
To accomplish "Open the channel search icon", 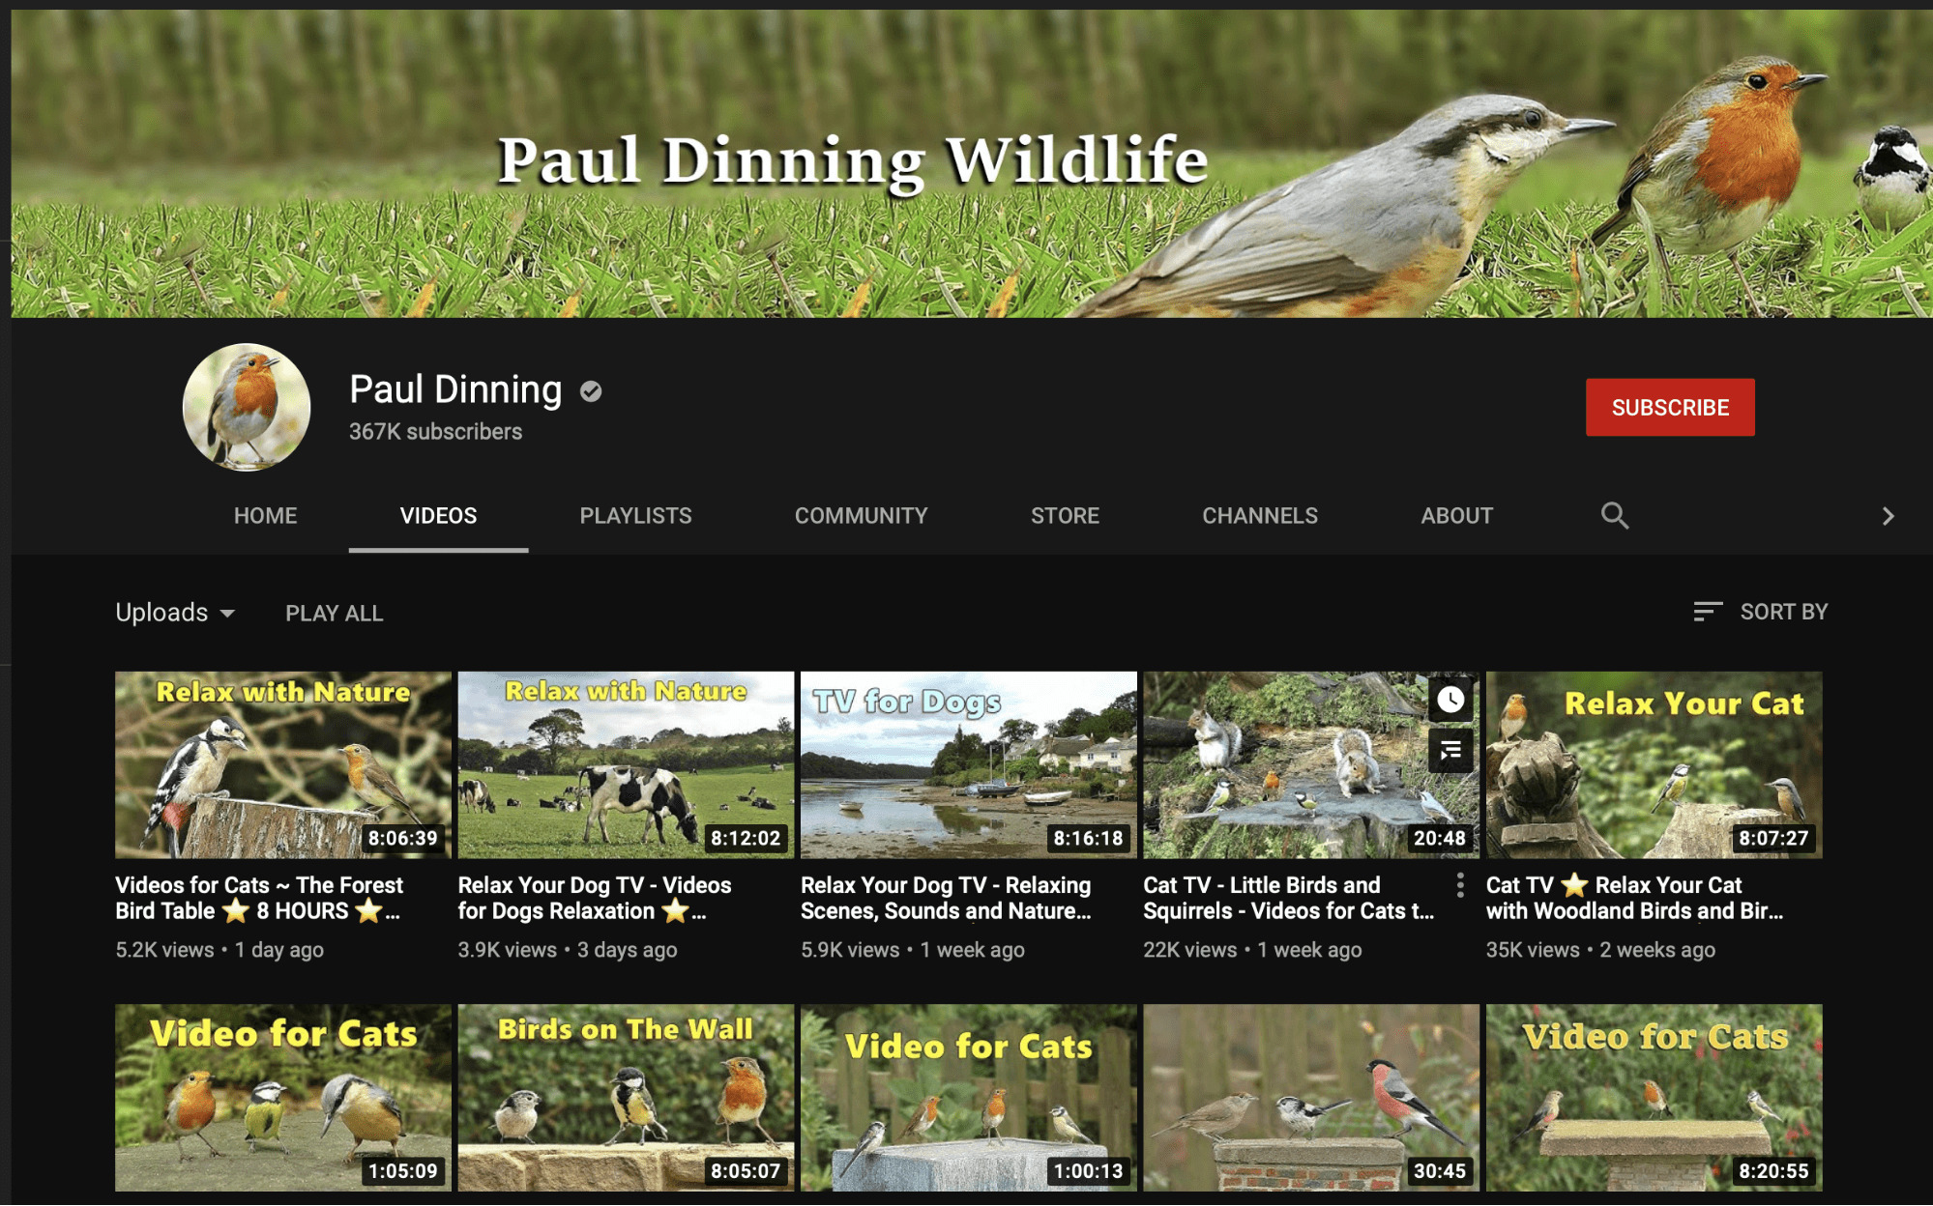I will coord(1615,515).
